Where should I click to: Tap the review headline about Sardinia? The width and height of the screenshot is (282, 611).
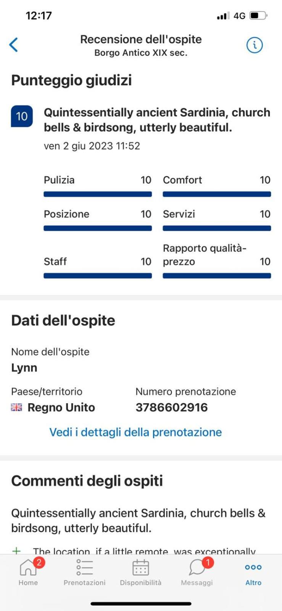[157, 120]
